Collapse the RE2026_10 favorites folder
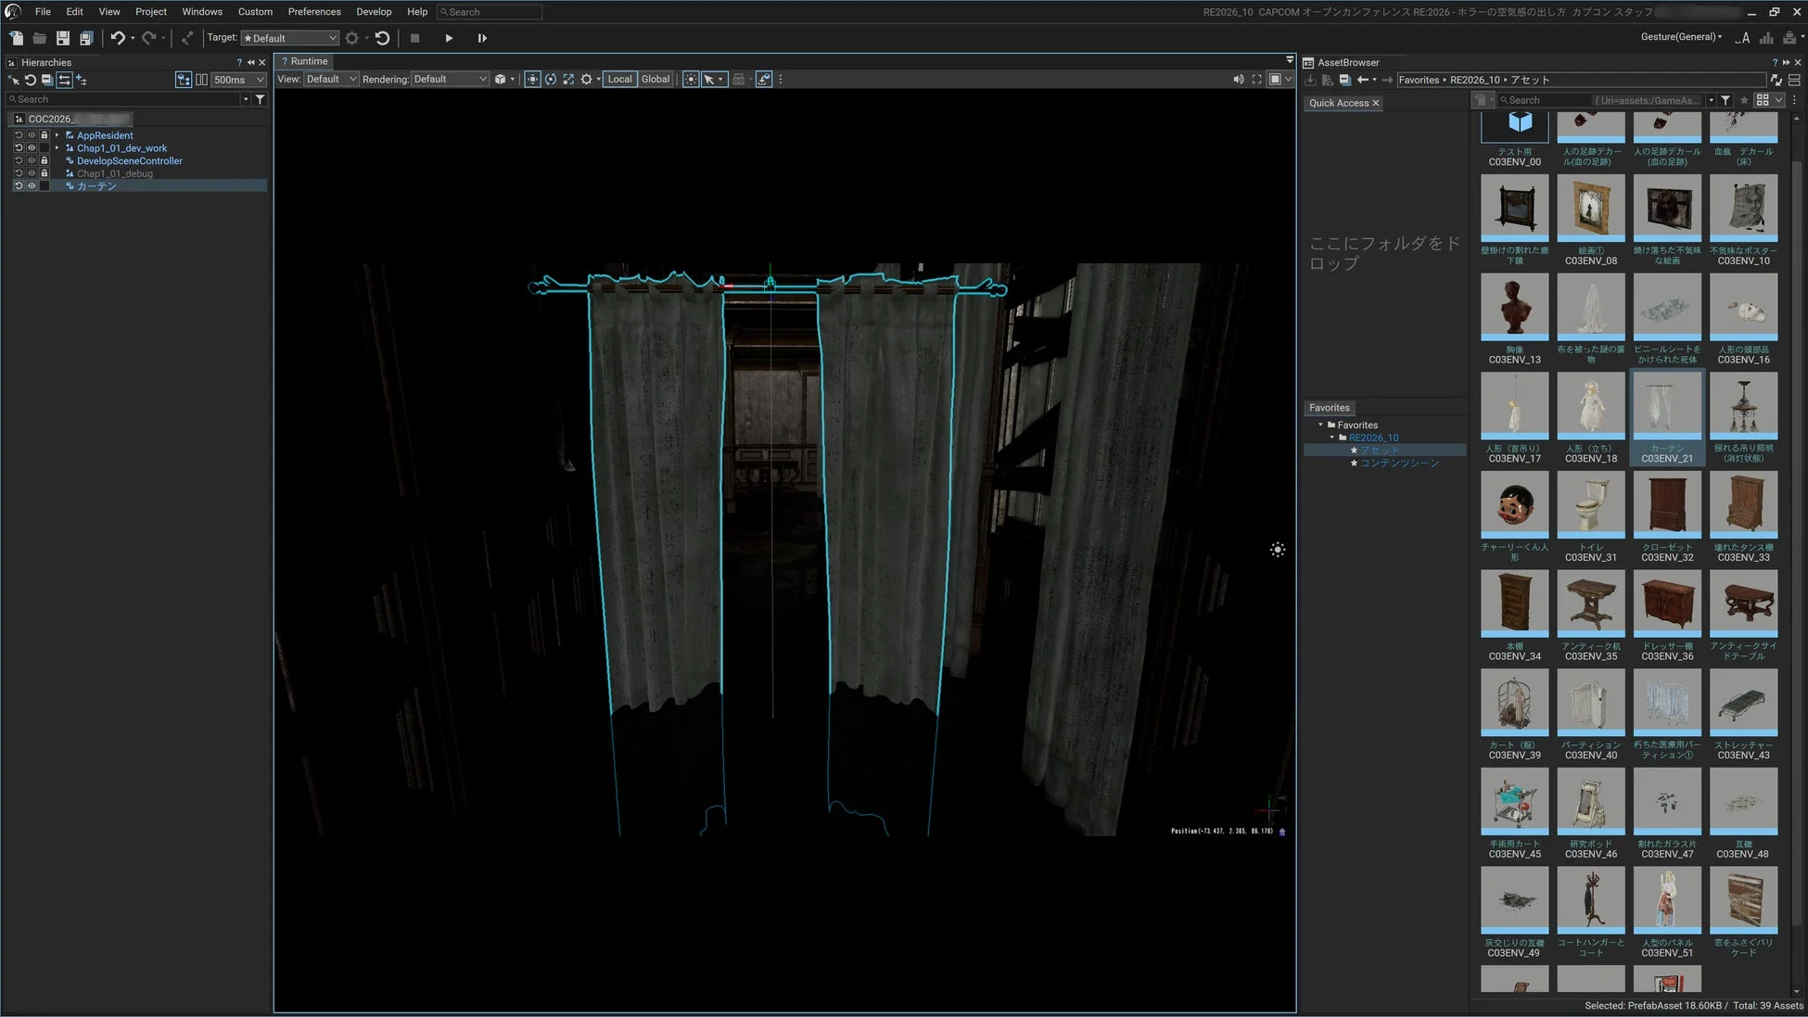This screenshot has height=1017, width=1808. point(1332,438)
